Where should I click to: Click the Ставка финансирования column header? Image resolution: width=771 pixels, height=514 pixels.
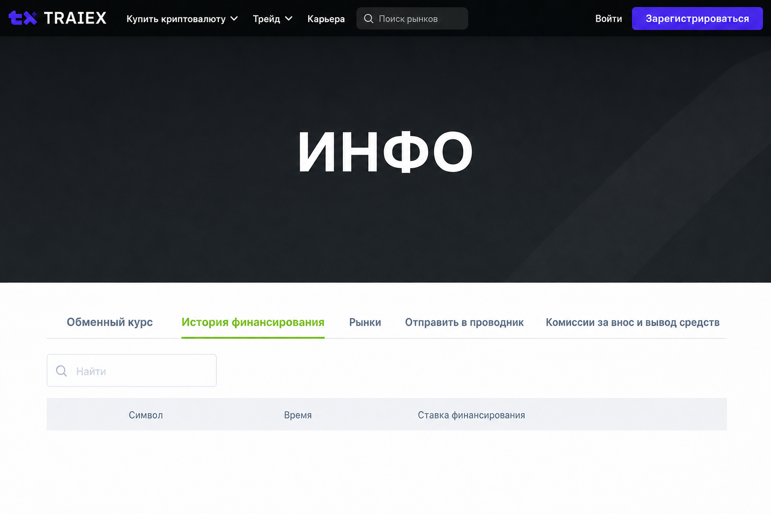pyautogui.click(x=471, y=415)
